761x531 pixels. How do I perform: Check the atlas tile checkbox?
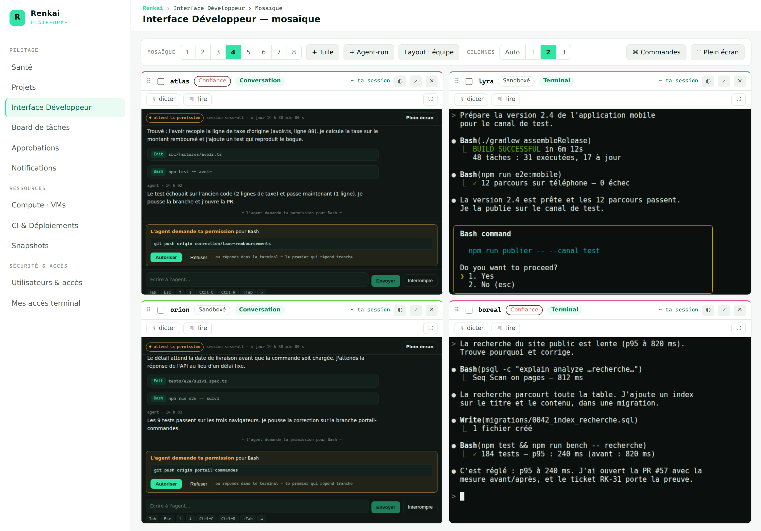click(161, 82)
